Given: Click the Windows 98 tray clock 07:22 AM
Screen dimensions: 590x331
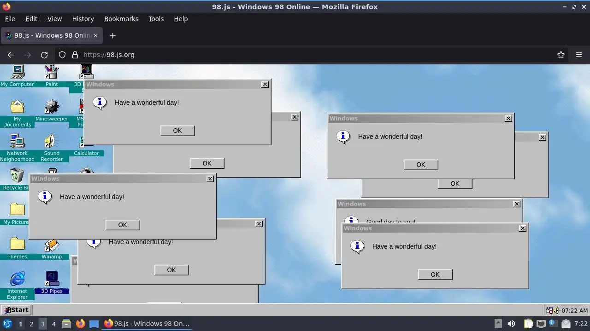Looking at the screenshot, I should tap(574, 310).
